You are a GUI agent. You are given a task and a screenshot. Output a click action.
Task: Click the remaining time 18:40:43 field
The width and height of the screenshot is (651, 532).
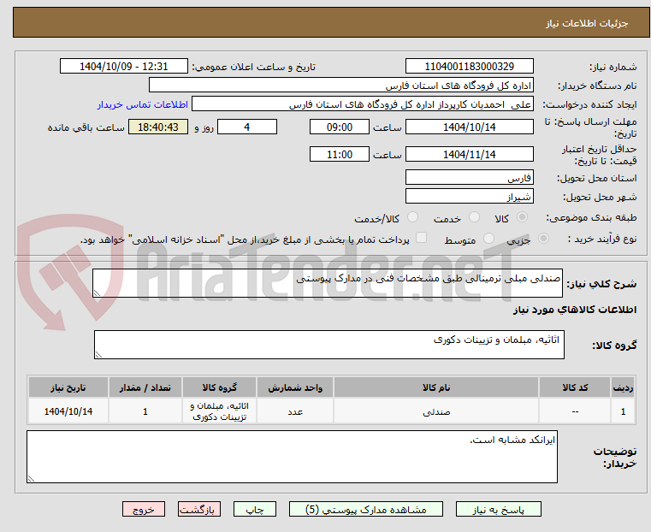[x=158, y=127]
